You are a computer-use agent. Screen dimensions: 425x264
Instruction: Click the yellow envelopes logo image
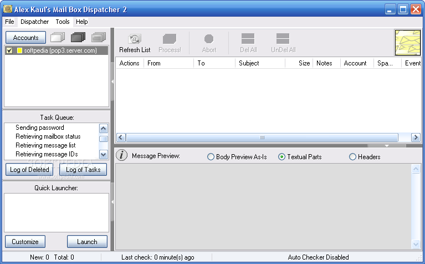tap(408, 43)
